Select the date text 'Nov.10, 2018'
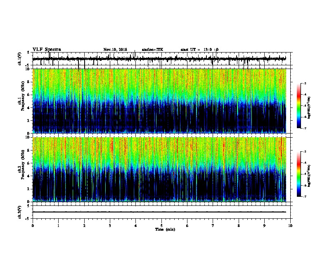 coord(115,50)
